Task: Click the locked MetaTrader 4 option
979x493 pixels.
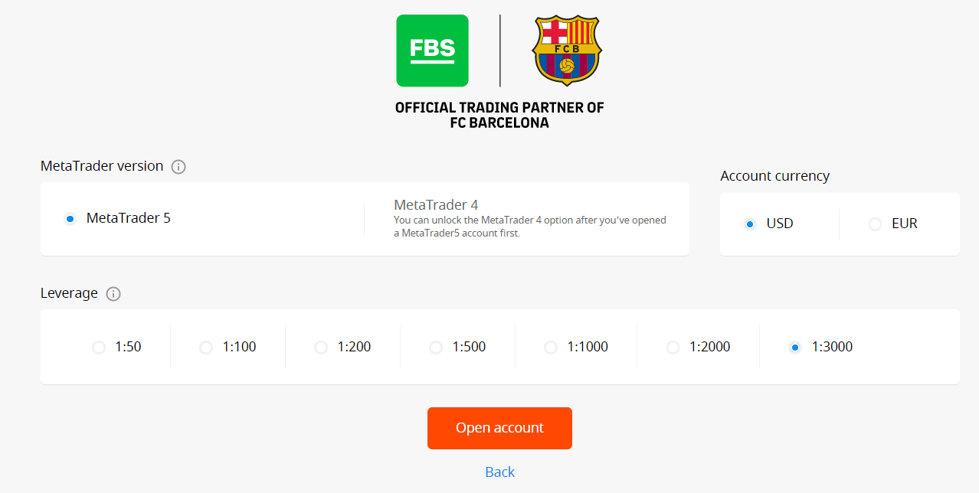Action: coord(435,204)
